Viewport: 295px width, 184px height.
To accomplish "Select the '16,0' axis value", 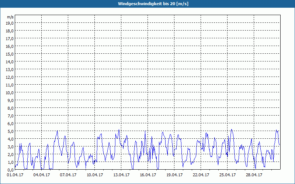I will [10, 46].
